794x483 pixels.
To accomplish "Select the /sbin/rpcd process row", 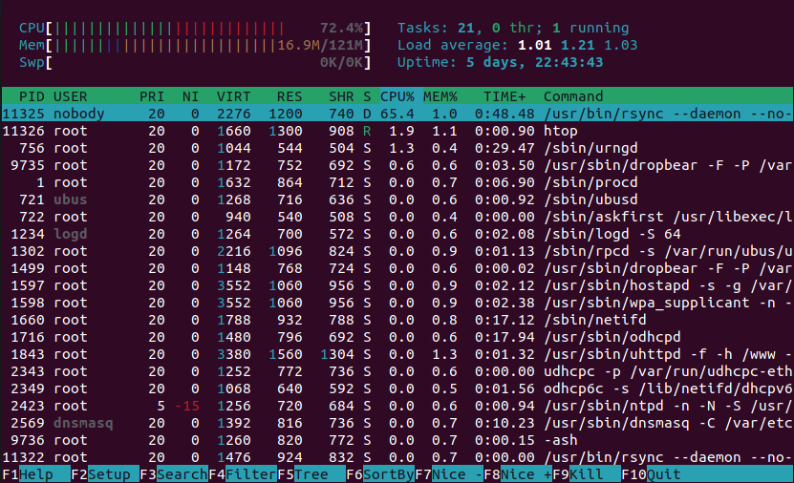I will tap(397, 251).
